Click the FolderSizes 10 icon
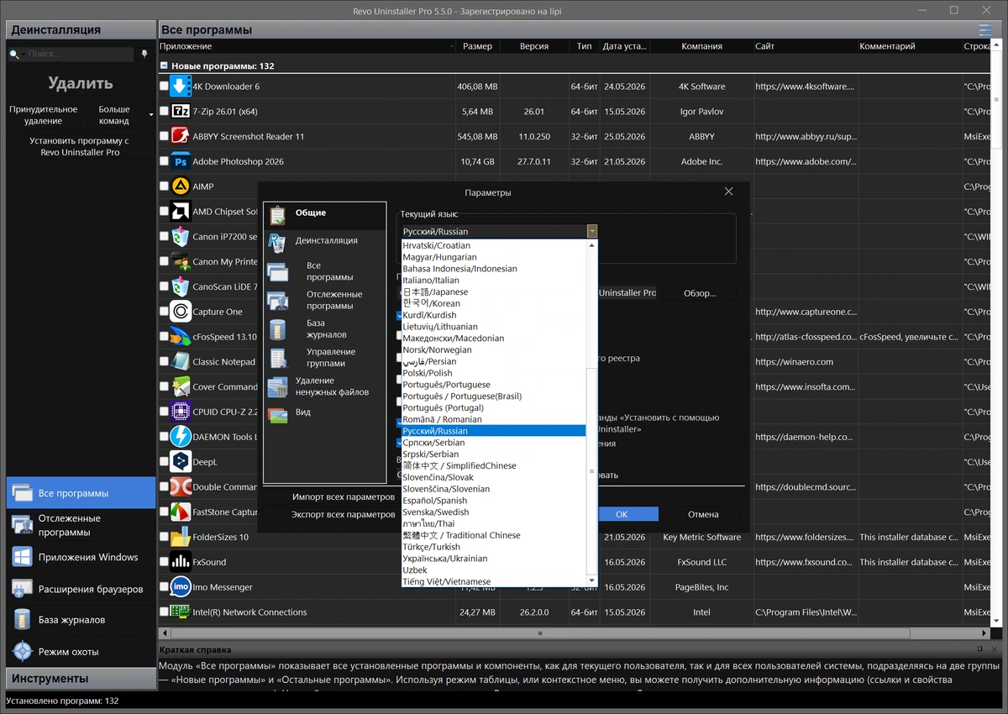 coord(181,537)
